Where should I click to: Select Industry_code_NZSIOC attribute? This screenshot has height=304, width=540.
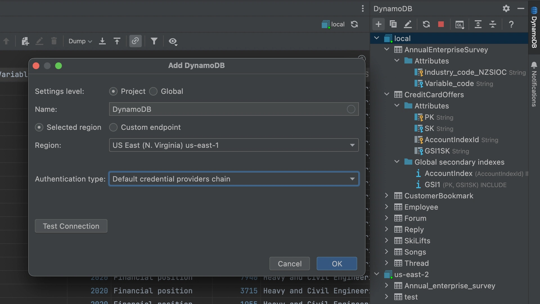465,72
